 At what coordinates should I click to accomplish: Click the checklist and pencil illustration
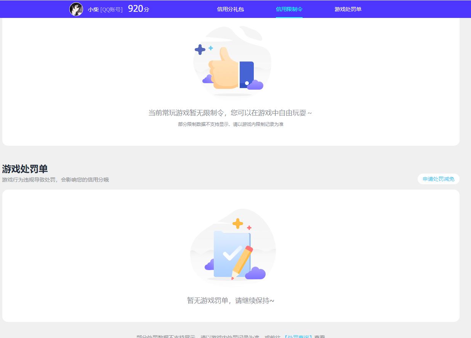click(x=232, y=254)
